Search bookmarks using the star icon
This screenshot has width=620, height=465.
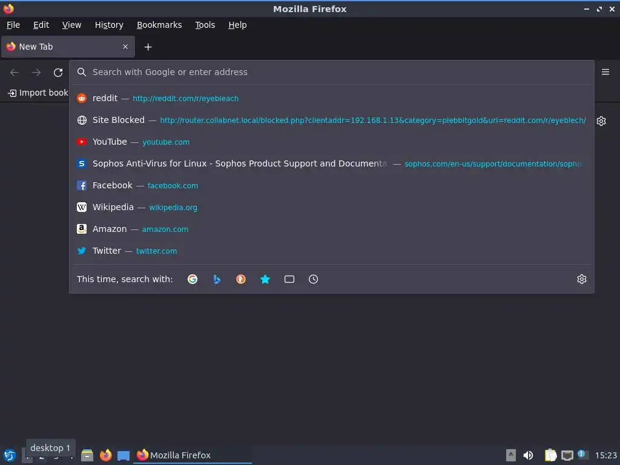tap(265, 279)
